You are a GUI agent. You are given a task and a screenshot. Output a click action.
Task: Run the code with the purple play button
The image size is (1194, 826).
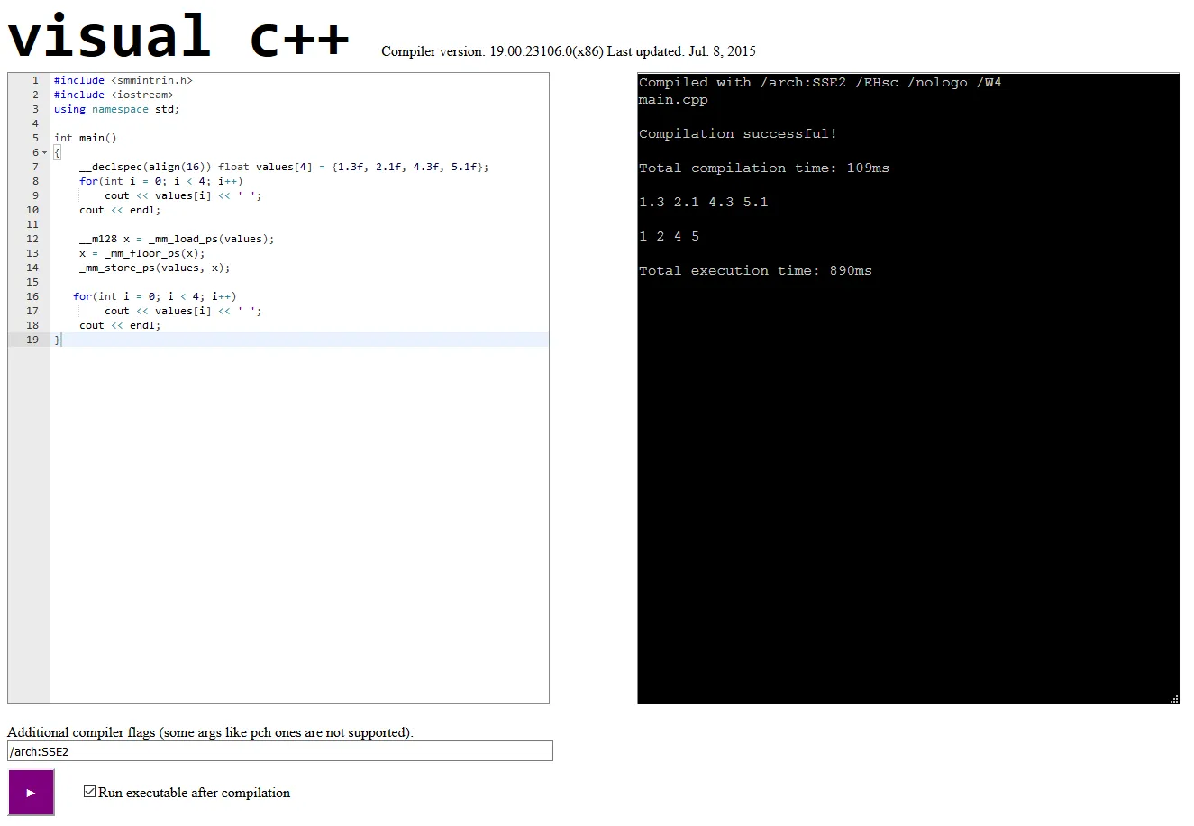coord(32,793)
